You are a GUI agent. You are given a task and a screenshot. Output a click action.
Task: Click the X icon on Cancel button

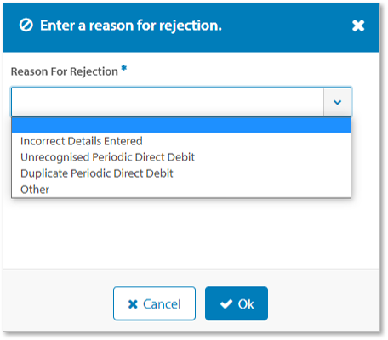pyautogui.click(x=133, y=304)
